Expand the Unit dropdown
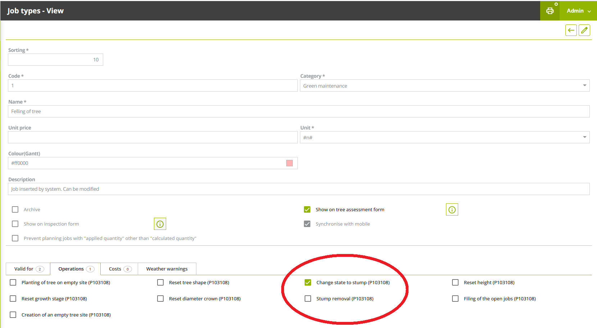Viewport: 597px width, 328px height. tap(584, 137)
